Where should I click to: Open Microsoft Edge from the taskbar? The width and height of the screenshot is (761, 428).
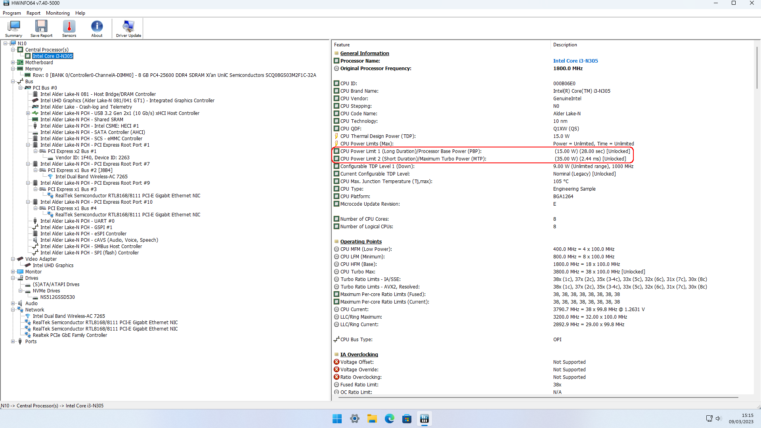[x=390, y=419]
